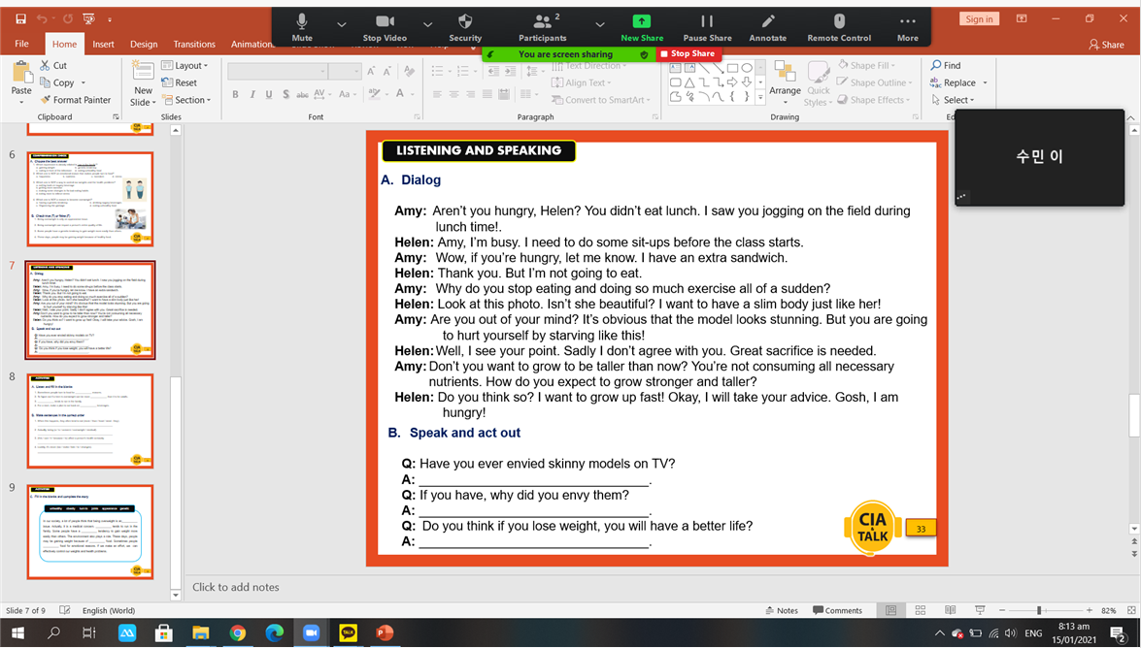Click Find in Editing group
This screenshot has width=1141, height=648.
(x=945, y=65)
